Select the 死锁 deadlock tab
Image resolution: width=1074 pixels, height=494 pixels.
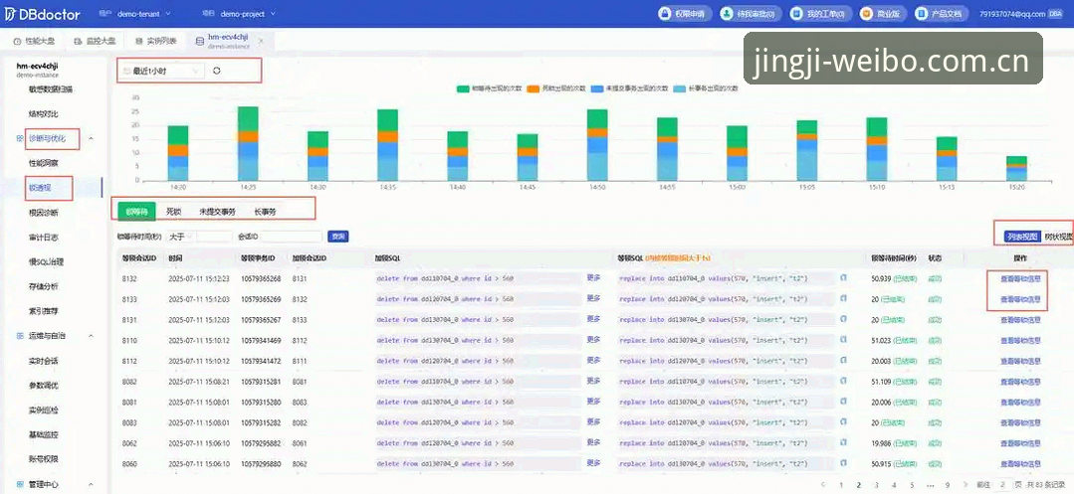click(x=173, y=212)
